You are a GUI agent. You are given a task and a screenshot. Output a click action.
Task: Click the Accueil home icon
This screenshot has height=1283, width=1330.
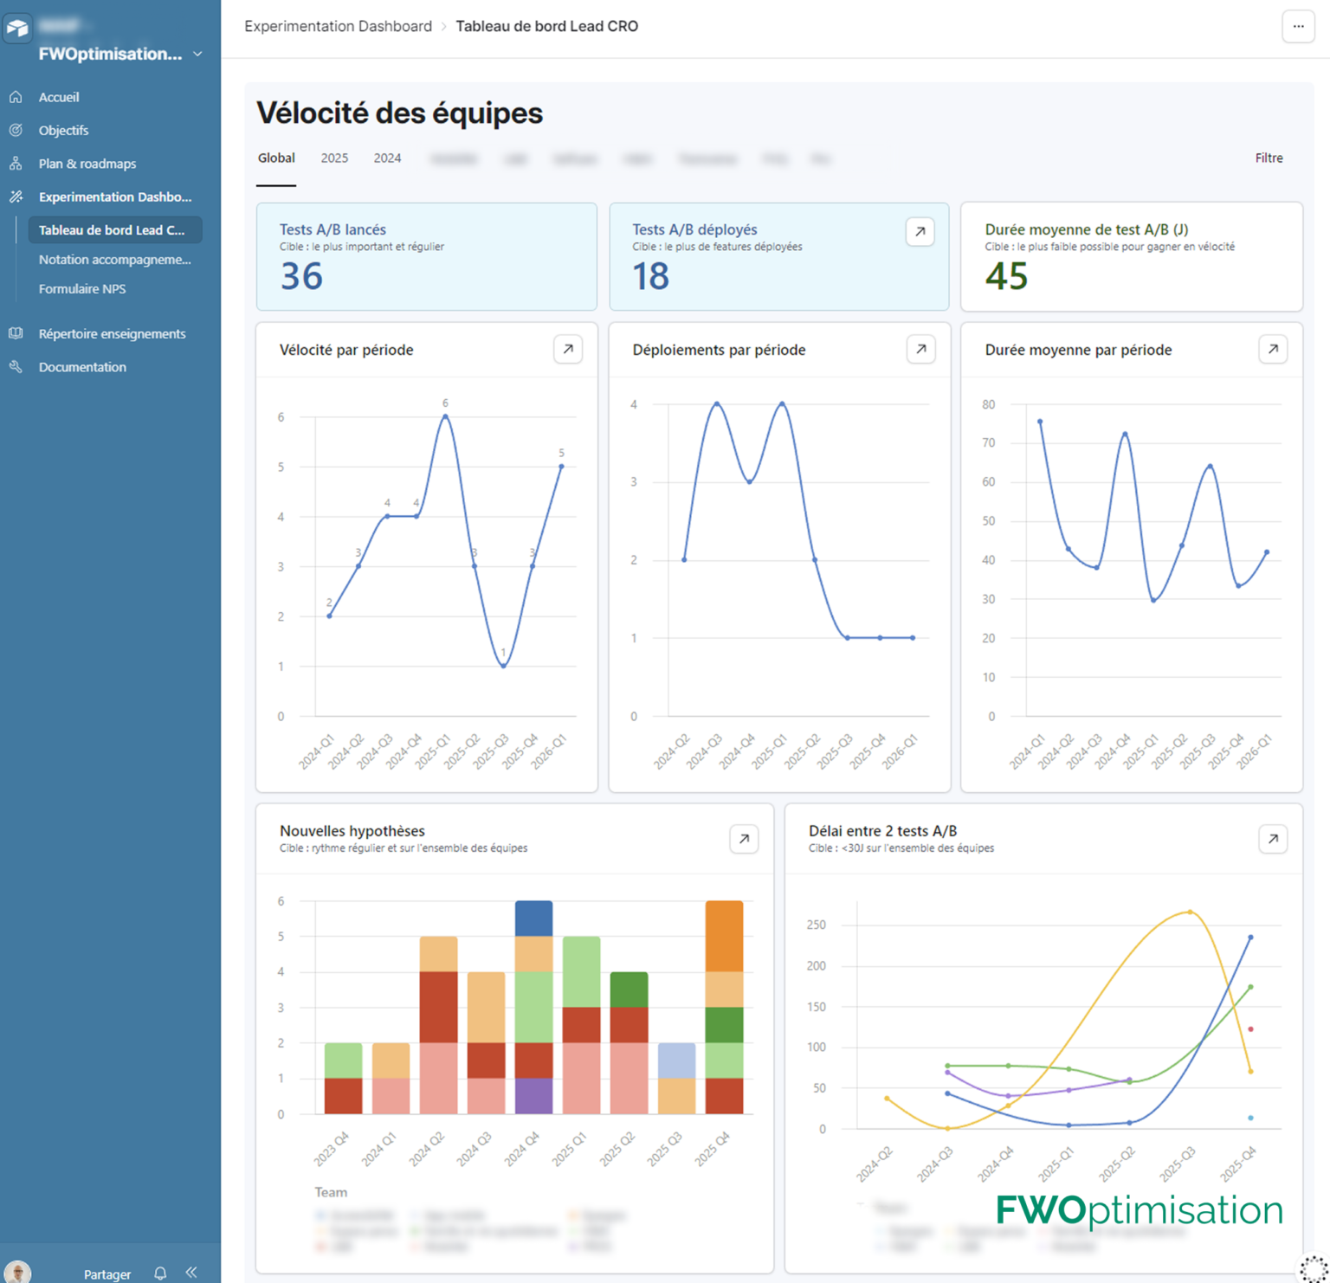coord(16,97)
